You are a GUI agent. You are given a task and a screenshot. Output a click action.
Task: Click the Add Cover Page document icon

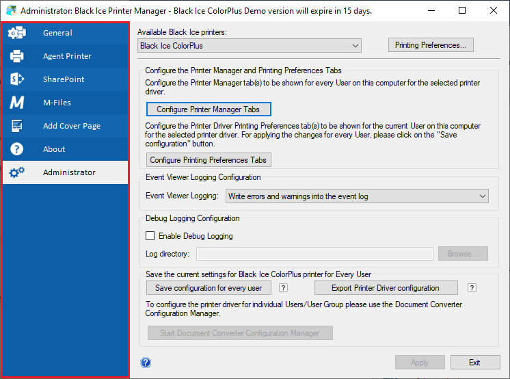[16, 126]
